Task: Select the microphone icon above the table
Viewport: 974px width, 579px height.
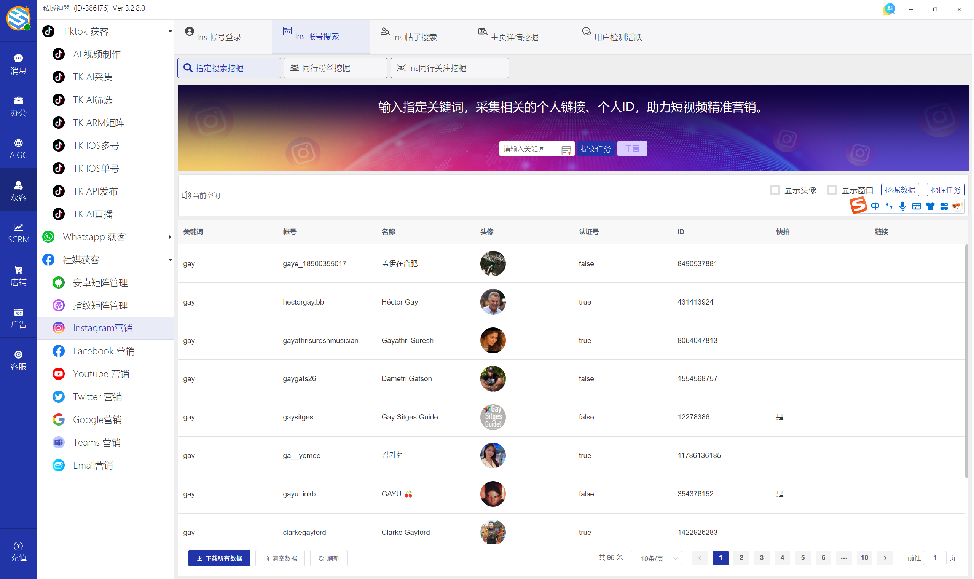Action: pos(902,206)
